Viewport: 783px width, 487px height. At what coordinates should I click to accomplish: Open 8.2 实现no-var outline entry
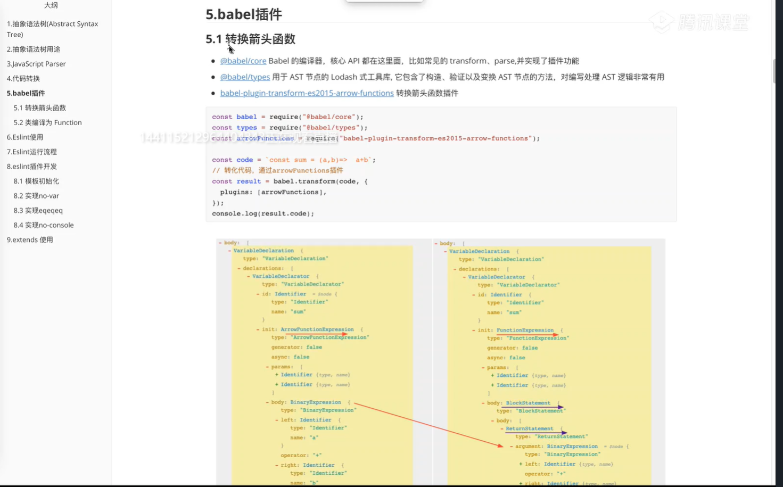[36, 196]
